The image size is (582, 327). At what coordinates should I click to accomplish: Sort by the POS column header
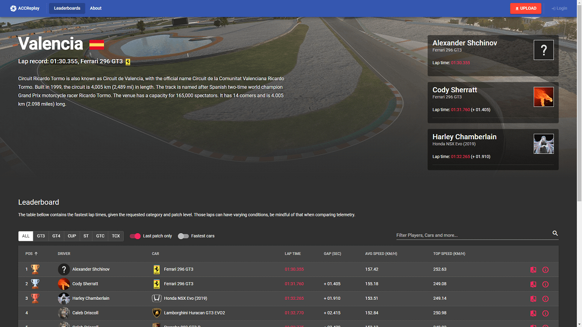pyautogui.click(x=31, y=254)
